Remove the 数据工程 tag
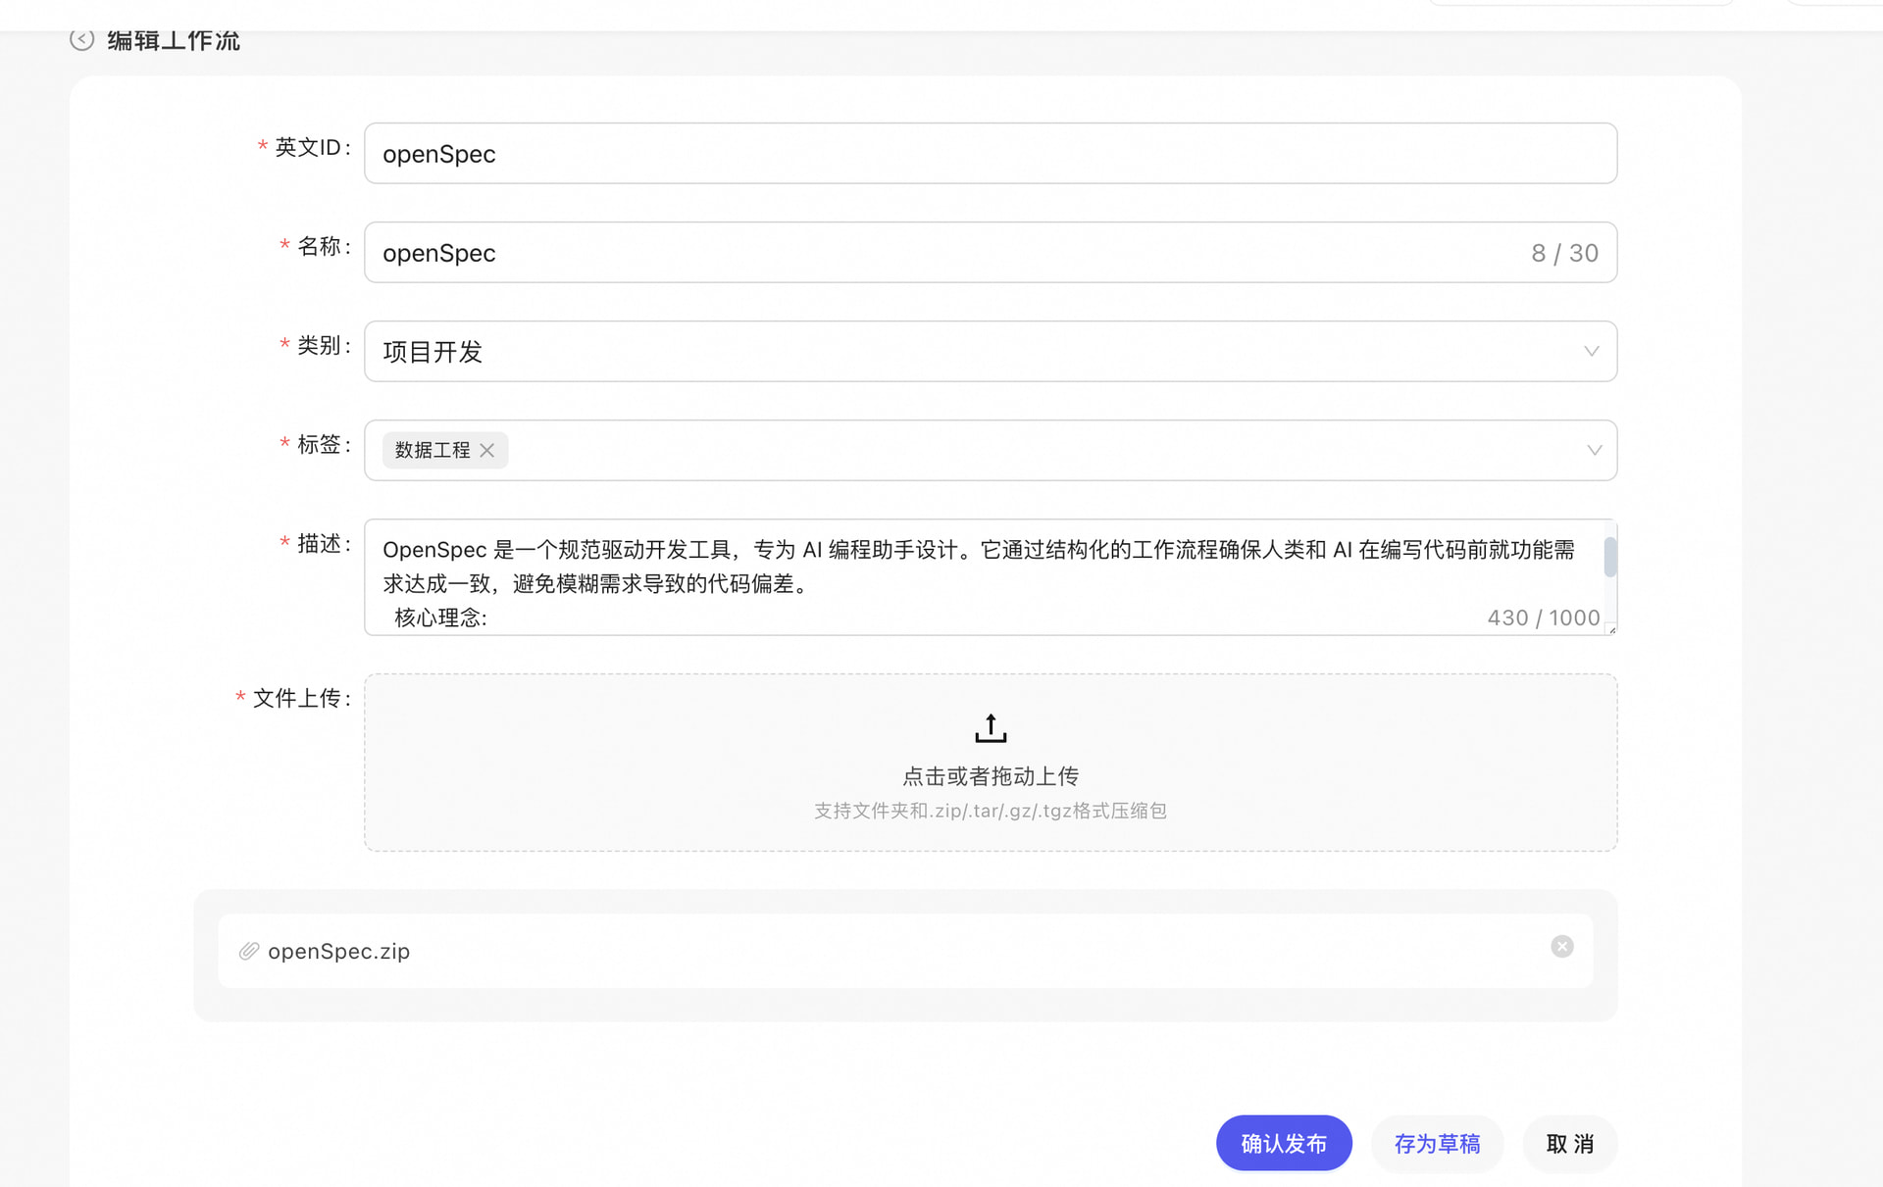 pos(487,450)
